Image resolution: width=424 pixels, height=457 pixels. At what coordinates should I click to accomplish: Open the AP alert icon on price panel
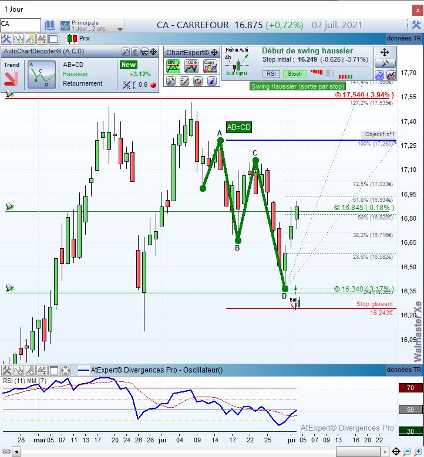(x=42, y=39)
